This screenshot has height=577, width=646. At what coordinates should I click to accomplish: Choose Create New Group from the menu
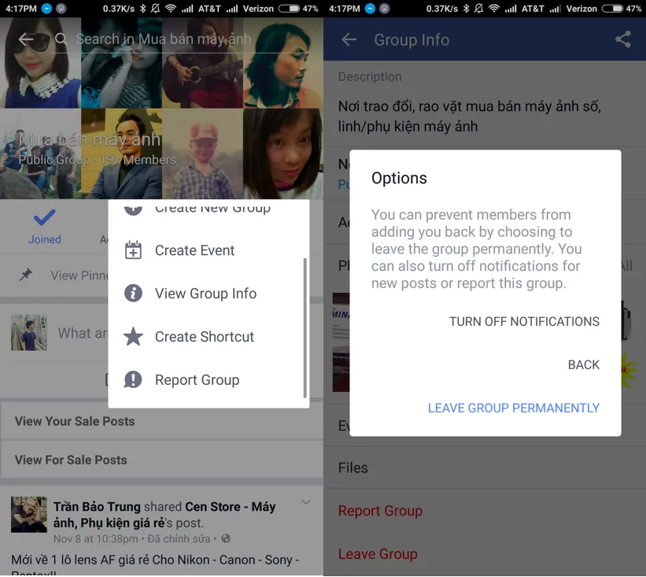pyautogui.click(x=212, y=207)
